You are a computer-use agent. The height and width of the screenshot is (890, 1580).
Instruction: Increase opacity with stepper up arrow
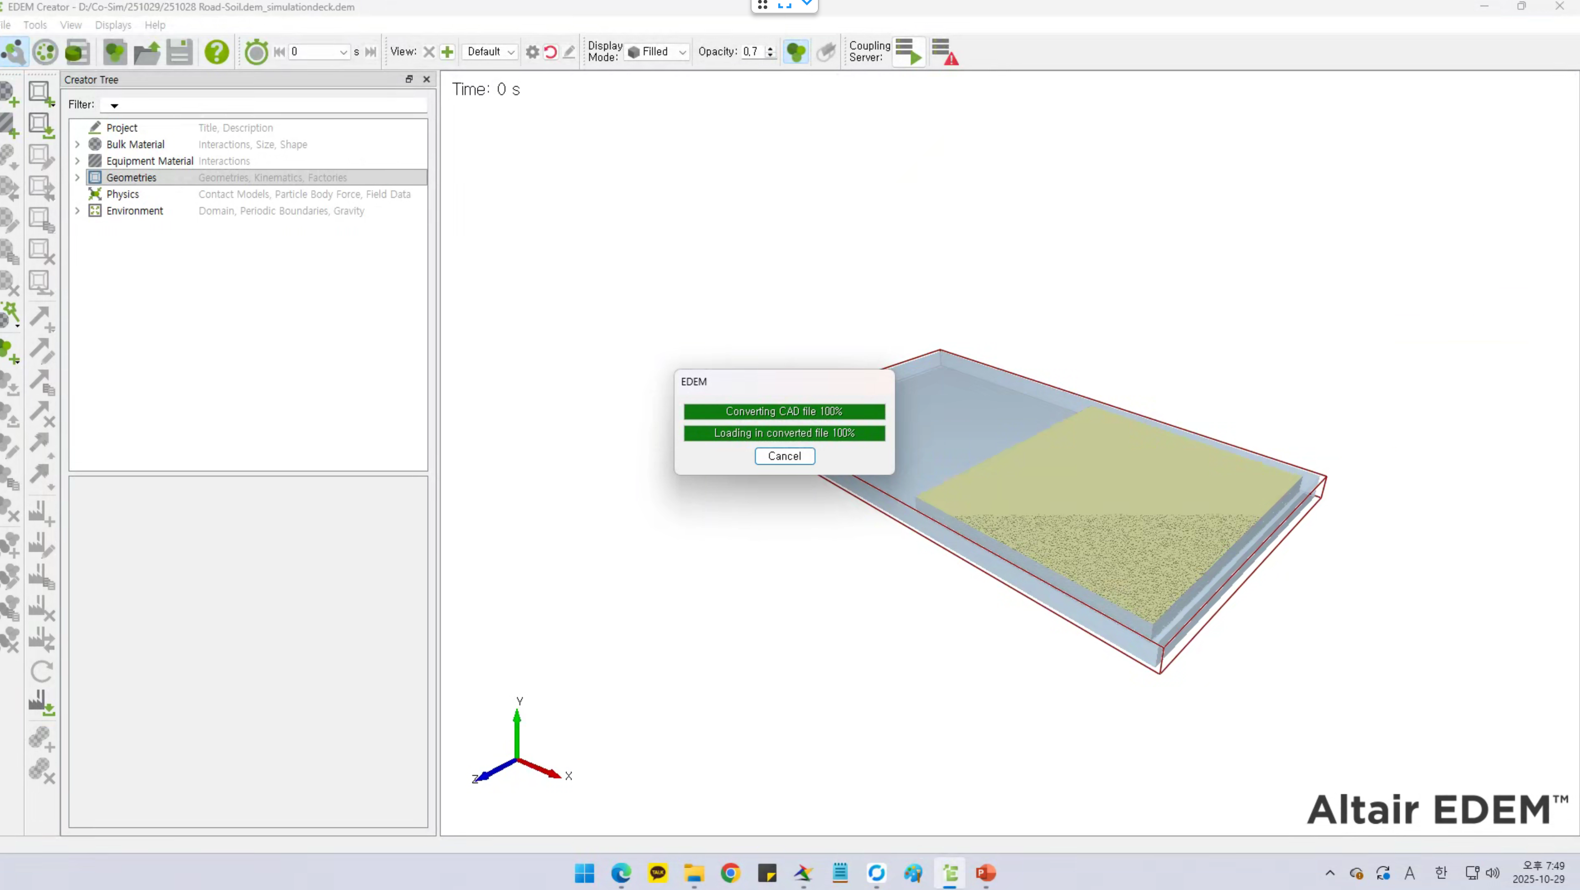click(770, 49)
